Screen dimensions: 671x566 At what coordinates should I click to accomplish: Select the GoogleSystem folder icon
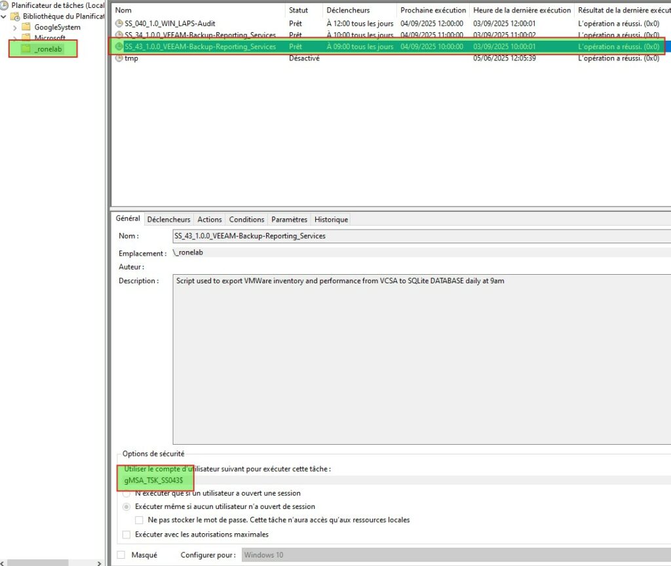pos(26,28)
